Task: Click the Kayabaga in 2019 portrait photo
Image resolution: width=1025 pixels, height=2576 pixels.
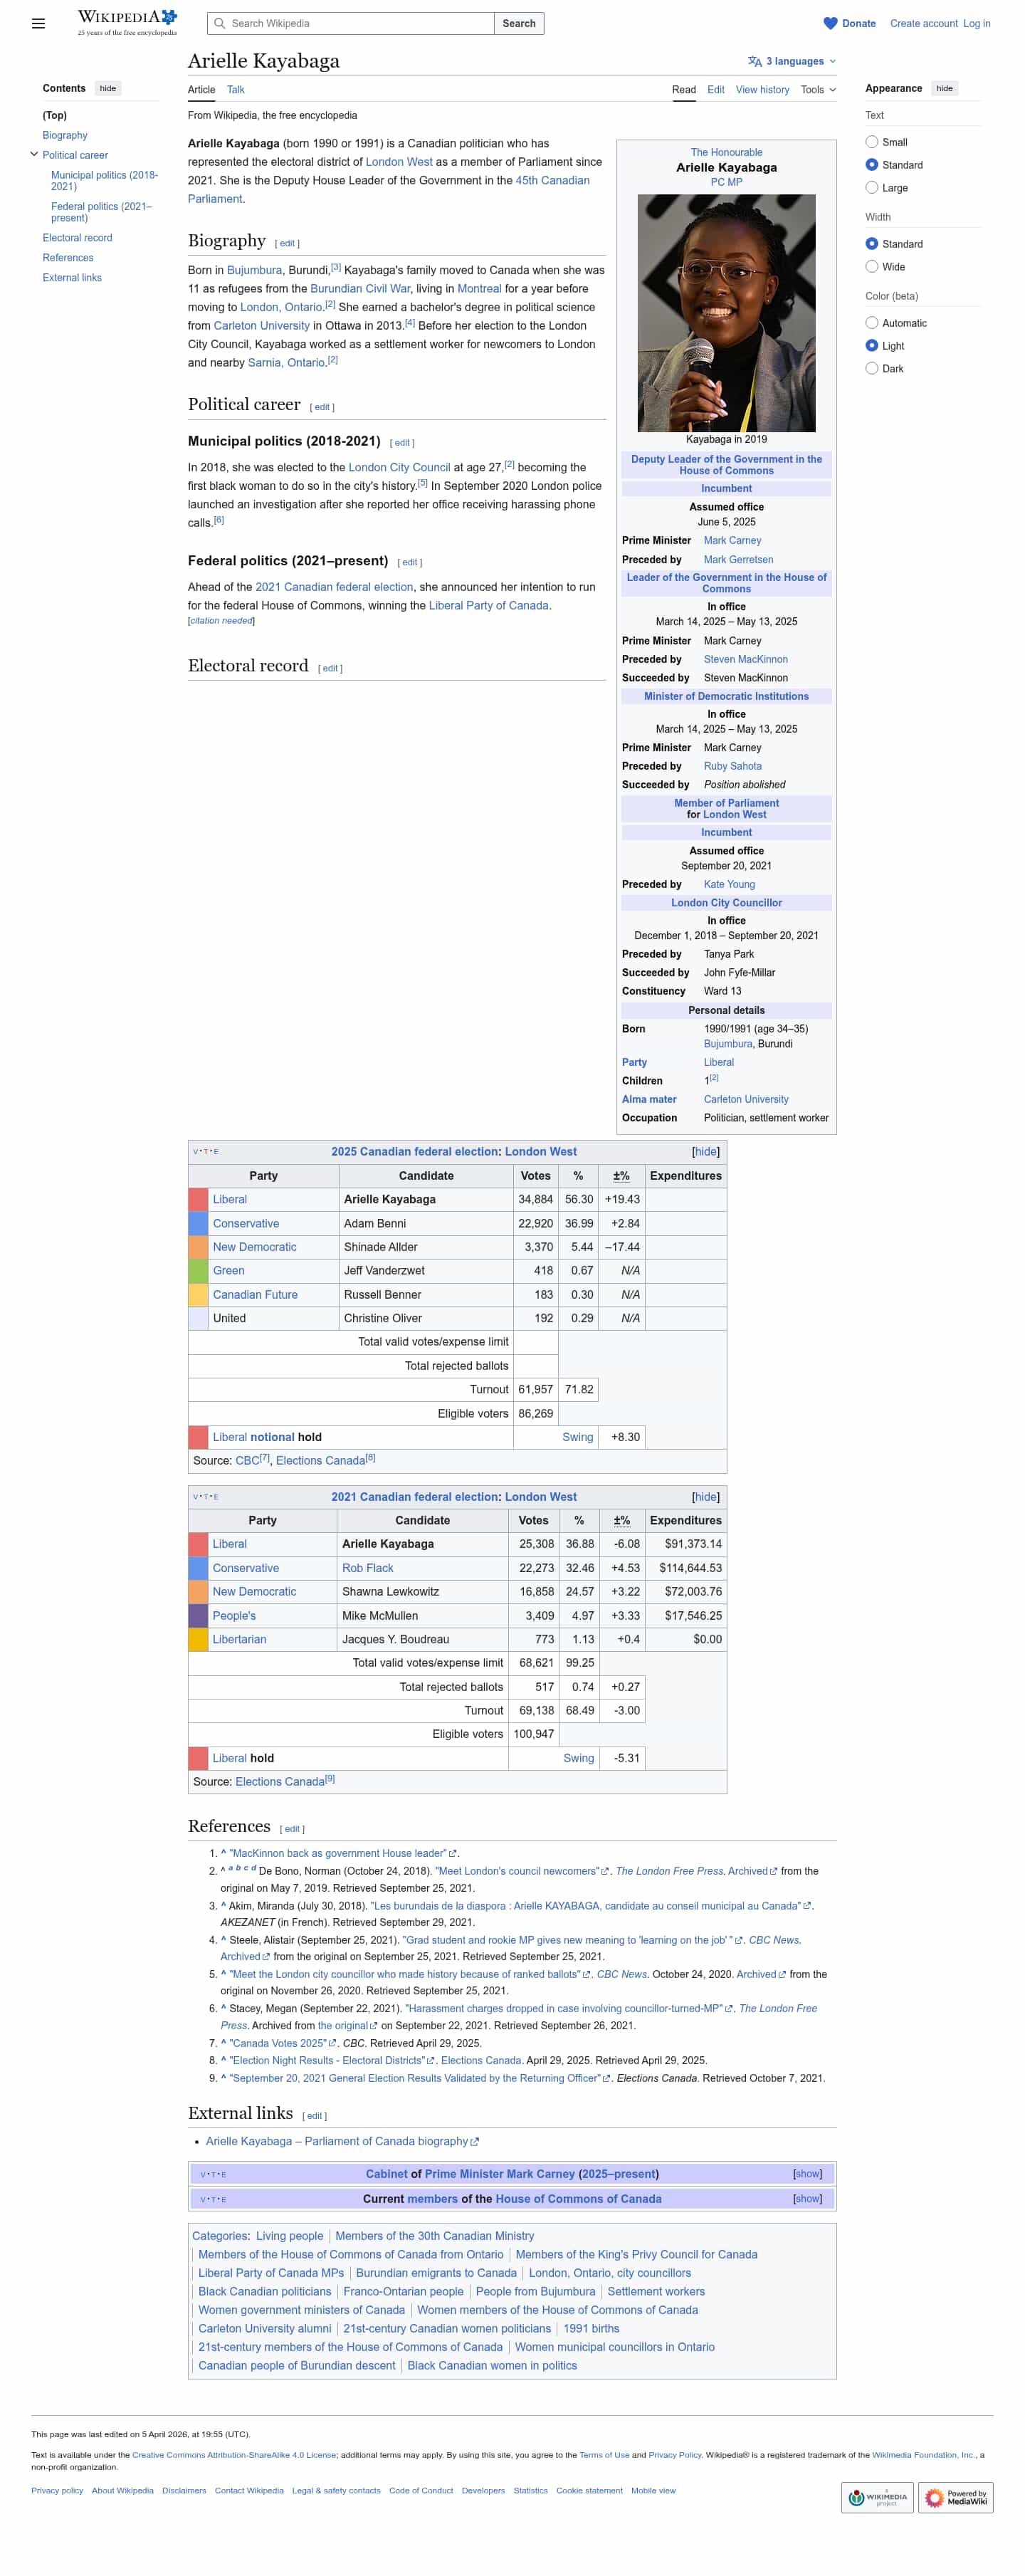Action: (x=727, y=313)
